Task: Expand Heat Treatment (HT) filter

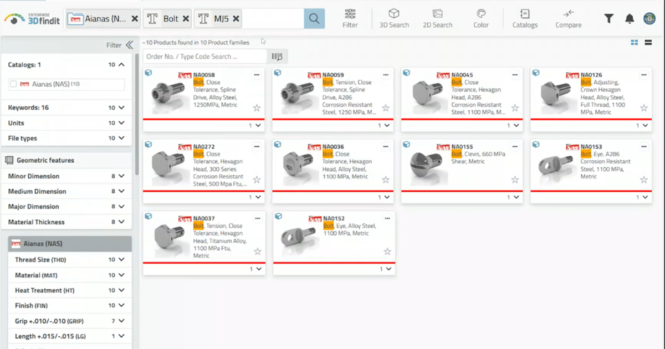Action: (121, 290)
